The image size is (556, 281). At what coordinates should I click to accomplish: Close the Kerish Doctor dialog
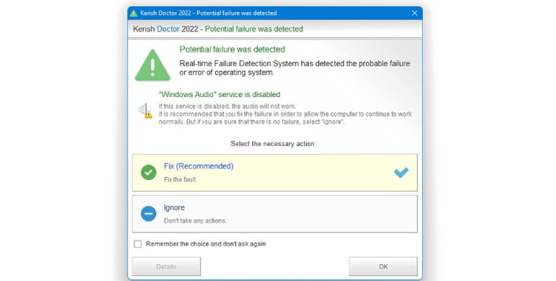pos(414,13)
